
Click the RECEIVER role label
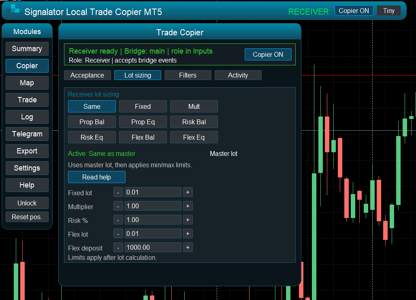[309, 12]
